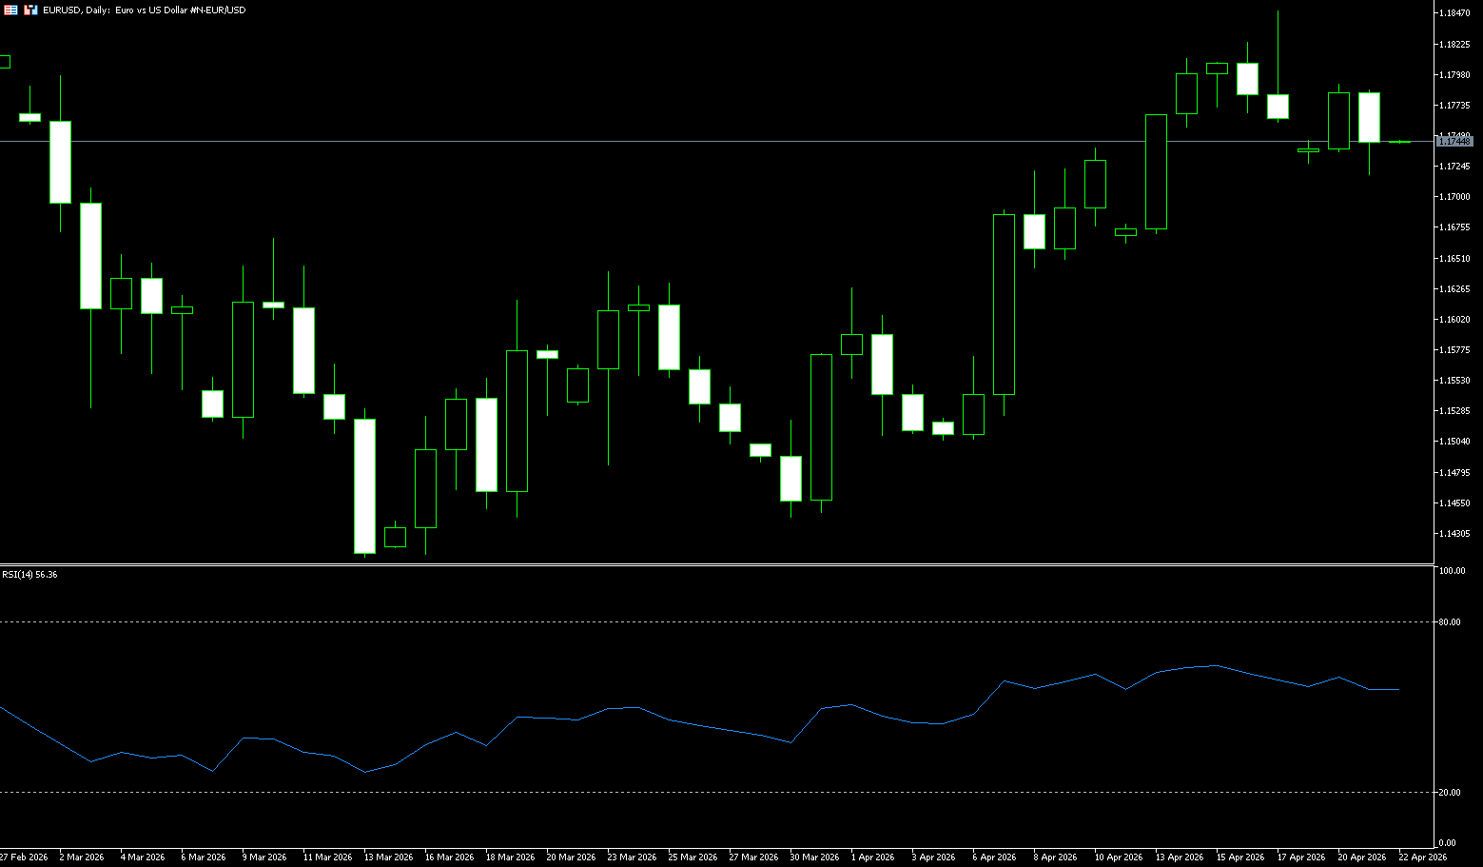This screenshot has width=1483, height=867.
Task: Click the 27 Feb 2026 date label
Action: coord(24,857)
